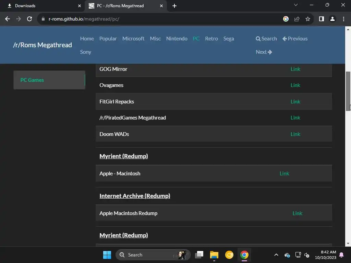Open the Popular nav item

108,39
